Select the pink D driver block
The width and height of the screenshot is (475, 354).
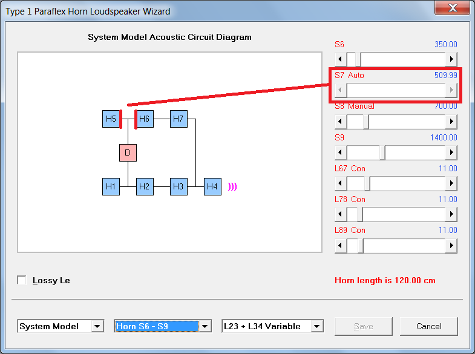pyautogui.click(x=128, y=153)
